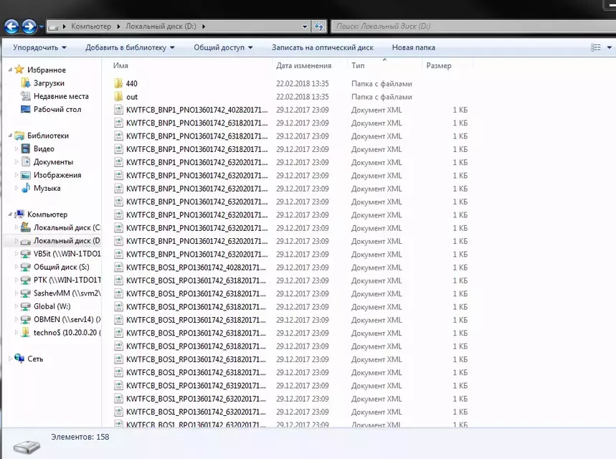Click the drive icon at the address bar start
The width and height of the screenshot is (616, 459).
pos(53,27)
